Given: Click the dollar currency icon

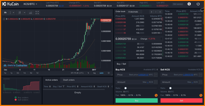Looking at the screenshot, I should coord(189,4).
